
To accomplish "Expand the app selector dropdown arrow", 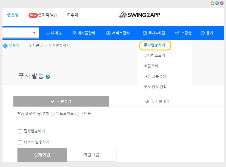I will click(x=34, y=33).
